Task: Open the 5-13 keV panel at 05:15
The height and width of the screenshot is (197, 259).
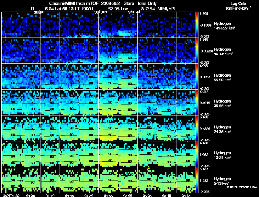Action: coord(186,180)
